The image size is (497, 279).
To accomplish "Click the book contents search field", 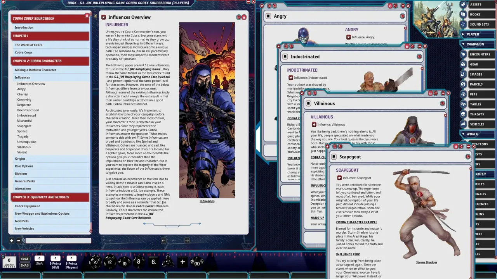I will click(x=58, y=241).
